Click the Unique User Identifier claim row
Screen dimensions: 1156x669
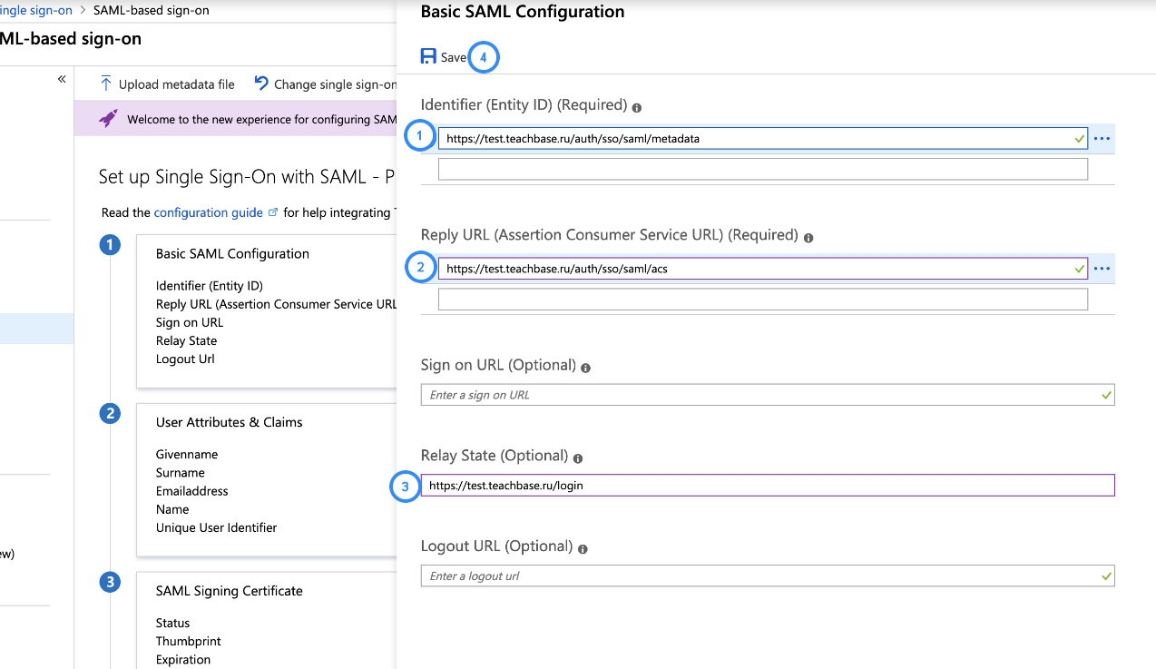216,527
